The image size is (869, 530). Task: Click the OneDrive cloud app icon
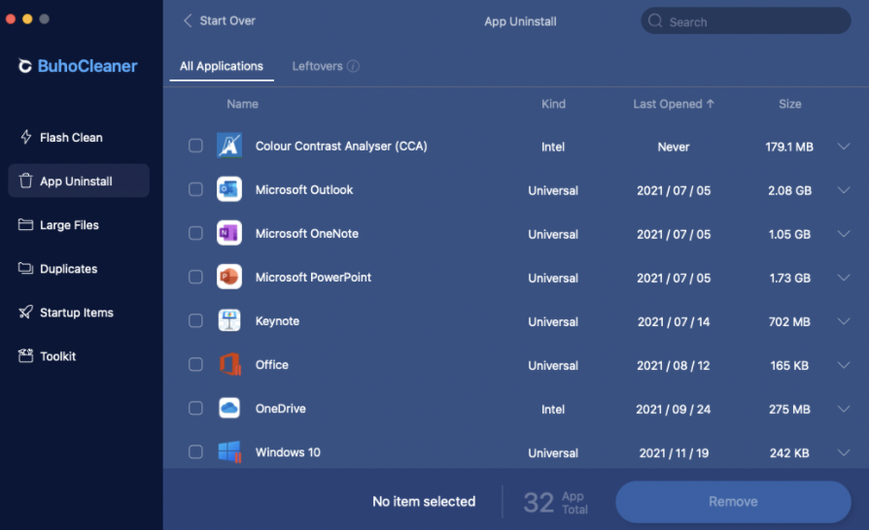click(x=228, y=408)
